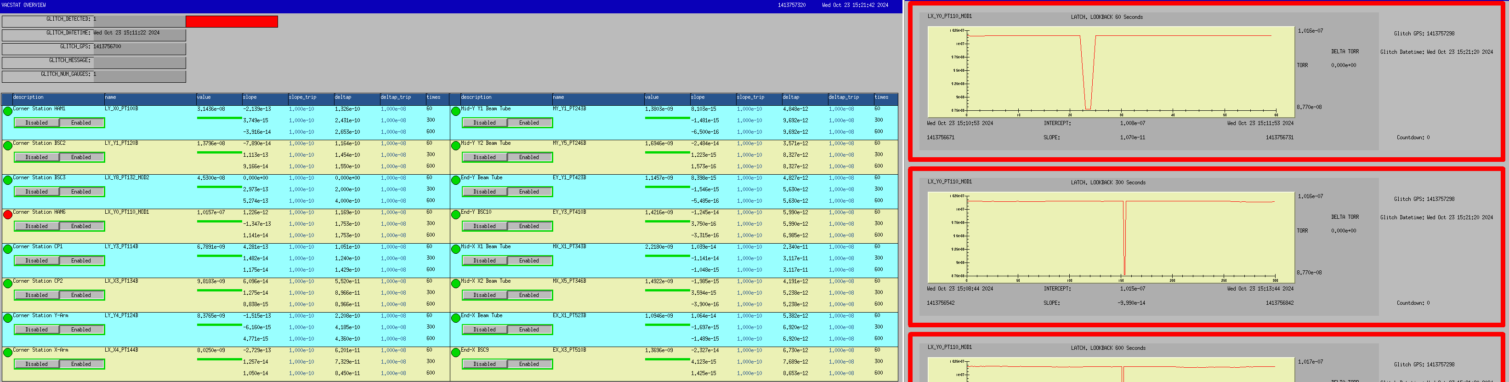Click the green status LED for Corner Station BSC2

pyautogui.click(x=8, y=146)
